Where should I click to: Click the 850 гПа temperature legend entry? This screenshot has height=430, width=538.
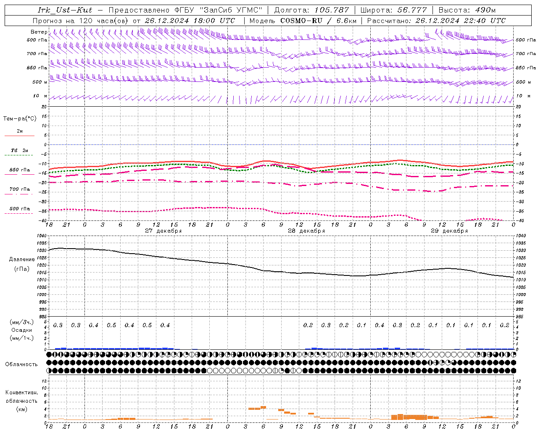(x=19, y=172)
